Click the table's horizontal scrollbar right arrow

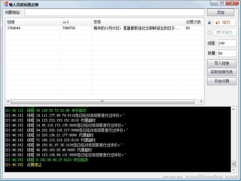[x=202, y=101]
